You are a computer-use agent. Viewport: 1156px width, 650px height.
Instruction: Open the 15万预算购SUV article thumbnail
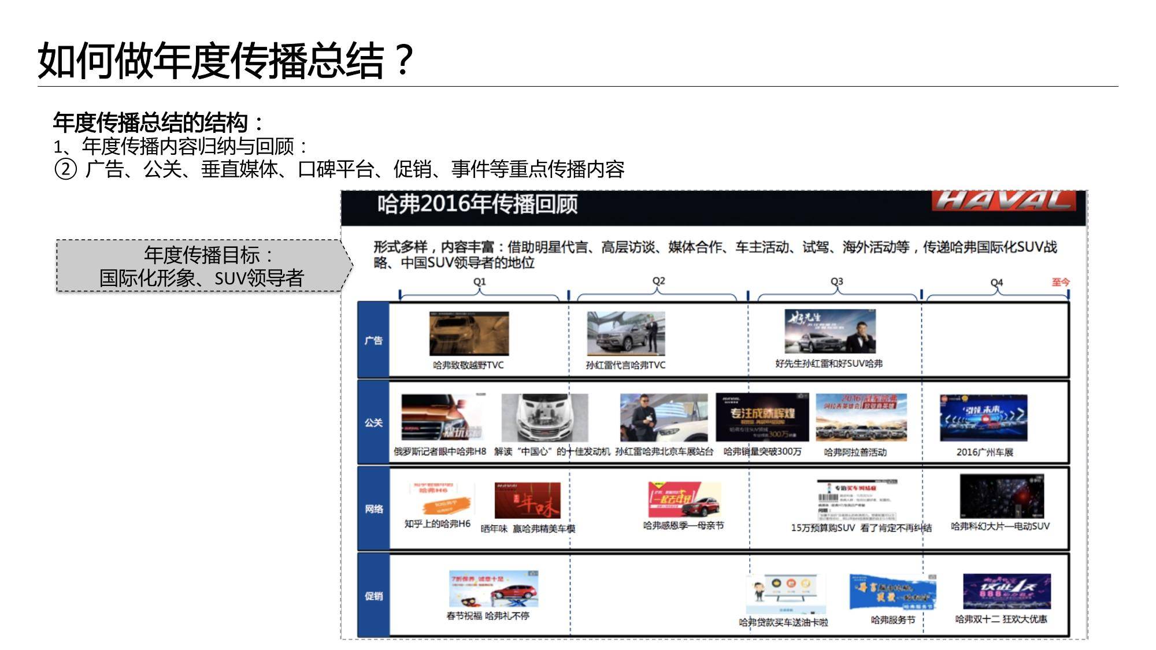[x=857, y=500]
